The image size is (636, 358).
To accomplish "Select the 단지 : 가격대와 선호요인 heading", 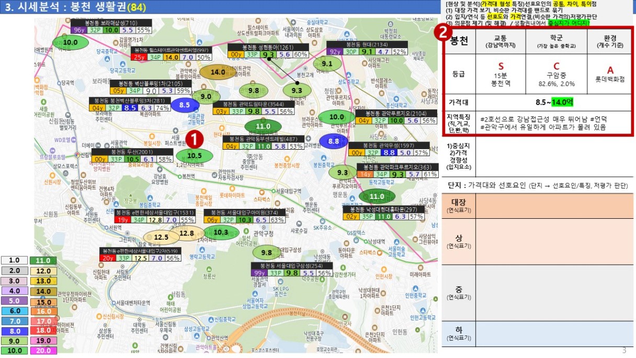I will [537, 186].
